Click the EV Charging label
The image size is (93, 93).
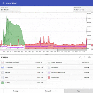point(9,67)
